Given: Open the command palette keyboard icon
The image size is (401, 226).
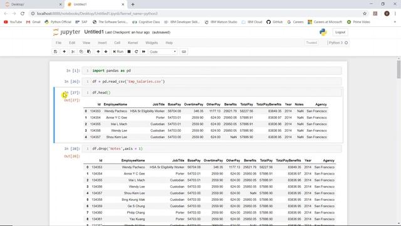Looking at the screenshot, I should 184,51.
